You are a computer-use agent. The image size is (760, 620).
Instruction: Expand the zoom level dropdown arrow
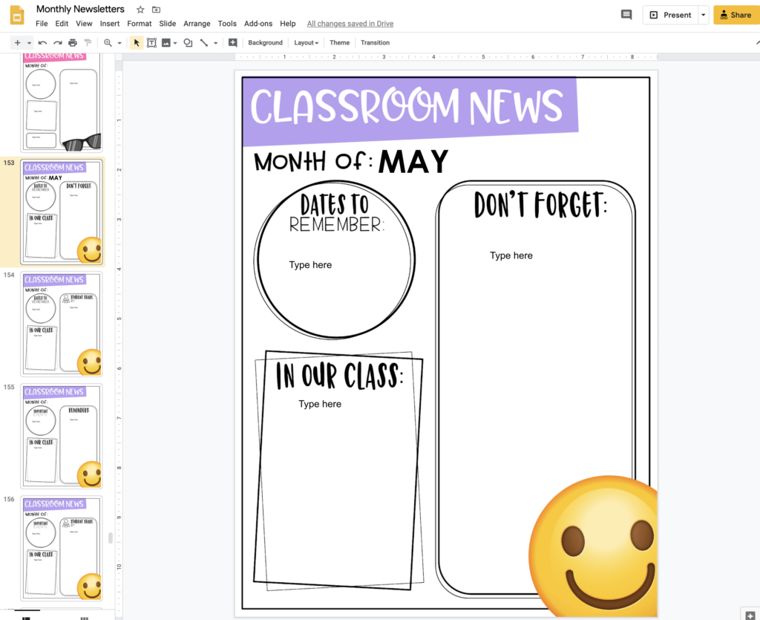point(119,43)
